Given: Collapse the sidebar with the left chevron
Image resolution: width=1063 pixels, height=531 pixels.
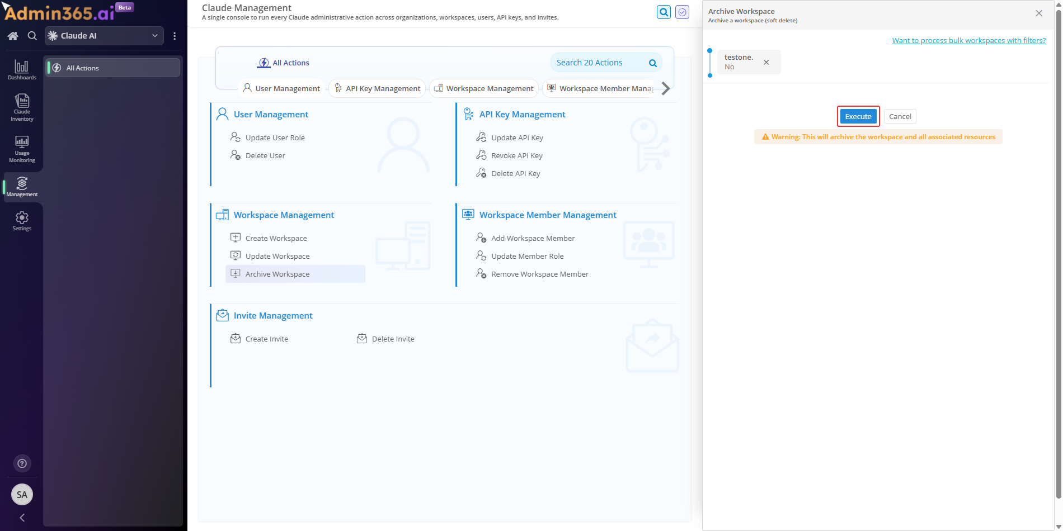Looking at the screenshot, I should coord(22,518).
